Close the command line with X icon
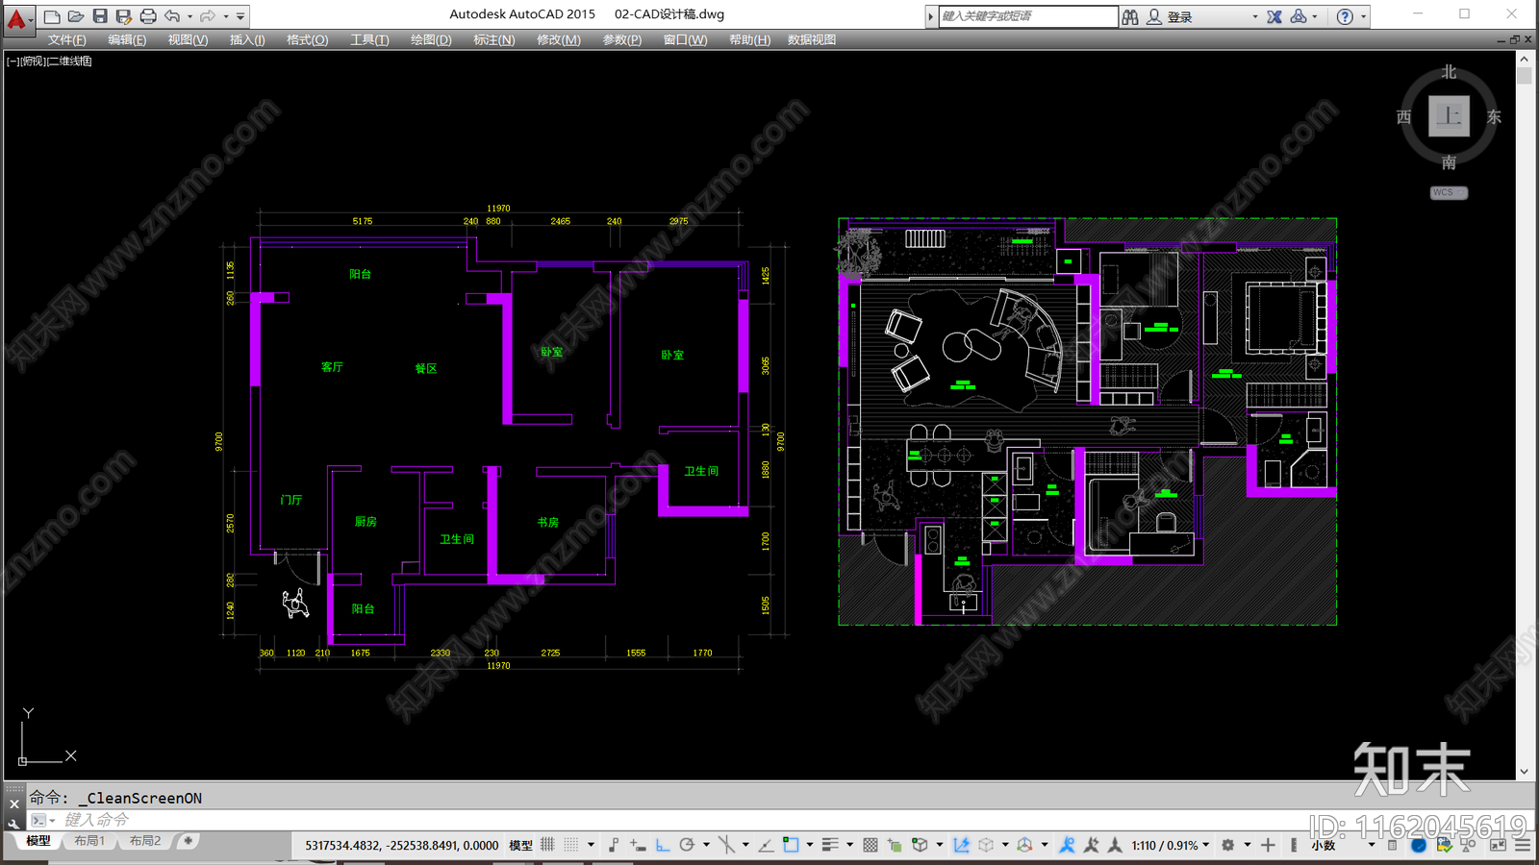The image size is (1539, 865). coord(13,803)
